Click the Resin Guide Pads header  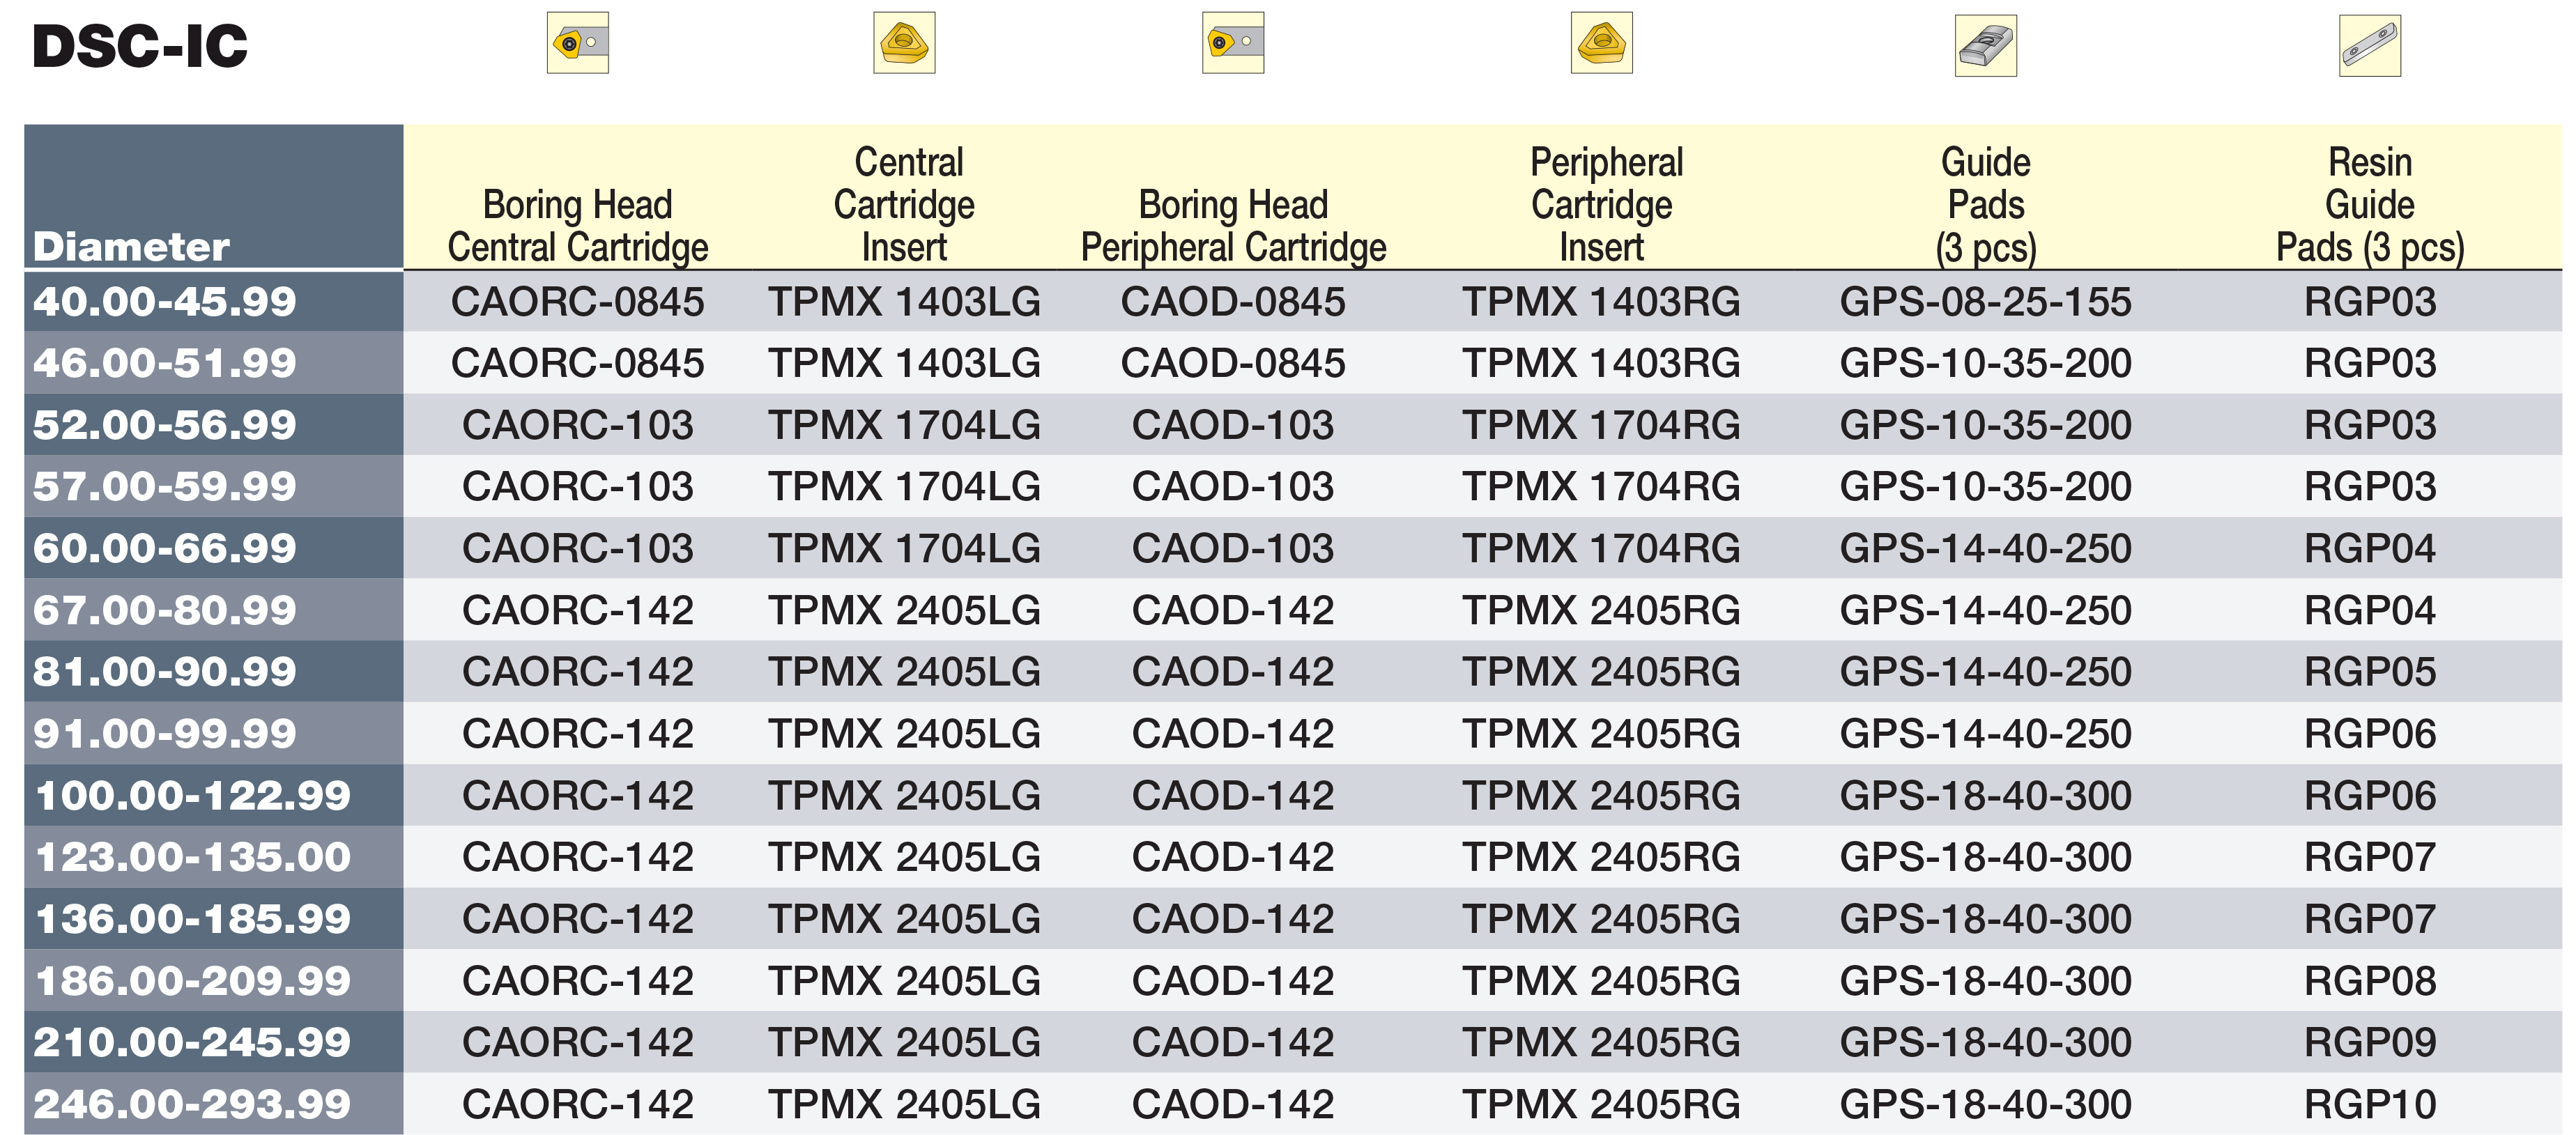click(x=2369, y=205)
